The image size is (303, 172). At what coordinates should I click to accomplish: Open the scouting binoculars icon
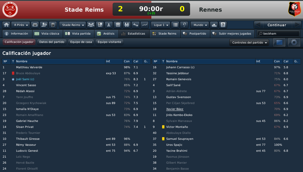[127, 25]
